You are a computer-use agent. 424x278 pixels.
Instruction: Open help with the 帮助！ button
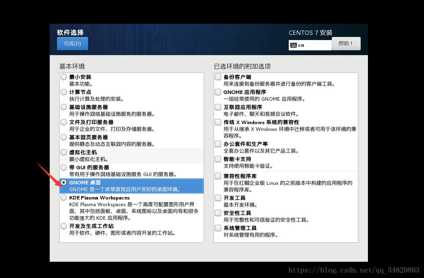click(x=346, y=43)
